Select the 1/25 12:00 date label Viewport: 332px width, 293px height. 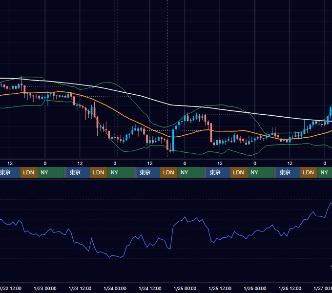(x=220, y=288)
